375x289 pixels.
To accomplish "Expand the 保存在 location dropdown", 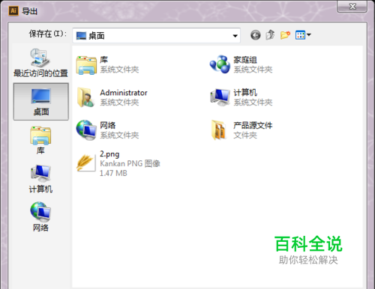I will (235, 36).
